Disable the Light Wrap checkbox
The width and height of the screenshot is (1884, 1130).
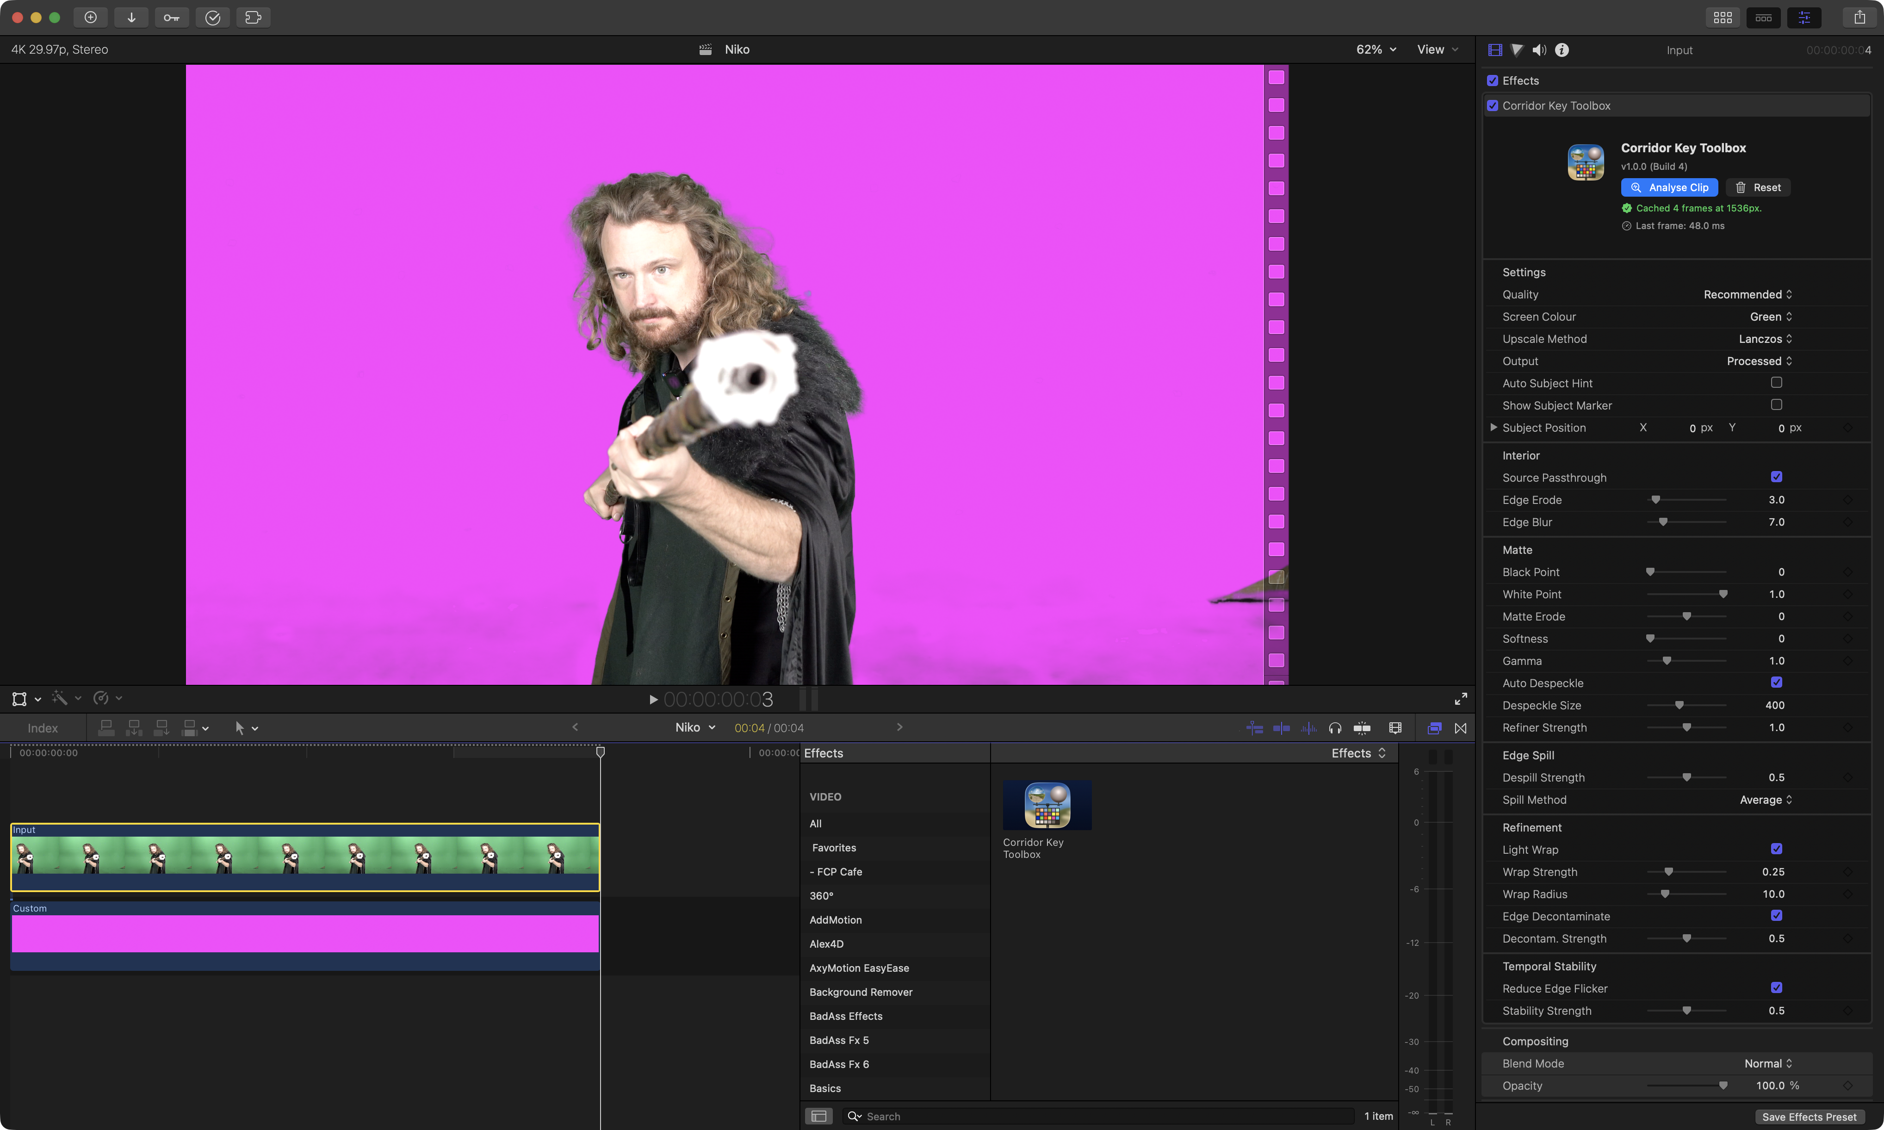click(1776, 848)
